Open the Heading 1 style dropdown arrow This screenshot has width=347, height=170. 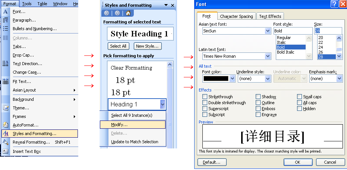click(x=163, y=105)
